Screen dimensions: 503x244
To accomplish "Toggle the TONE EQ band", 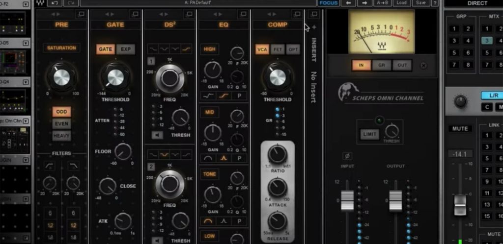I will tap(210, 174).
